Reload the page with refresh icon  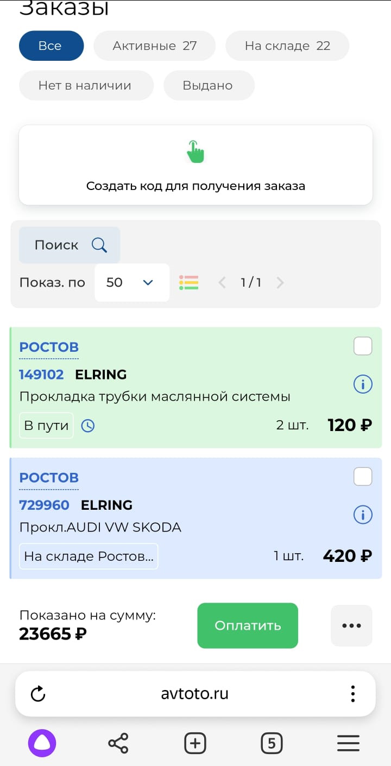click(x=38, y=694)
